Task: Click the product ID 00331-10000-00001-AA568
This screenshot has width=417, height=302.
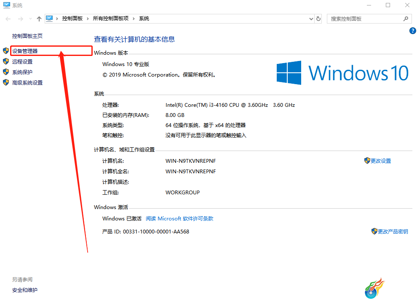Action: pos(156,232)
